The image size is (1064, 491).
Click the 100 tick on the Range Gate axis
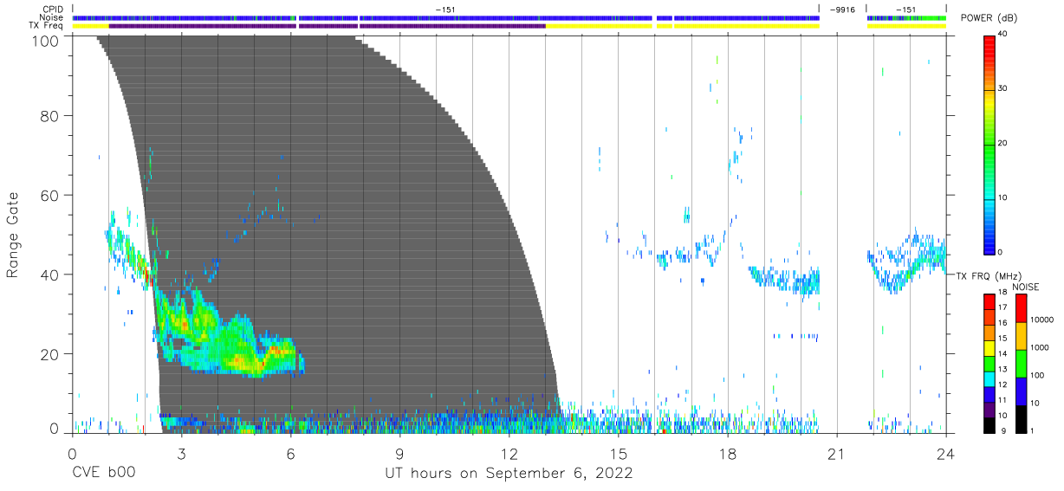46,42
